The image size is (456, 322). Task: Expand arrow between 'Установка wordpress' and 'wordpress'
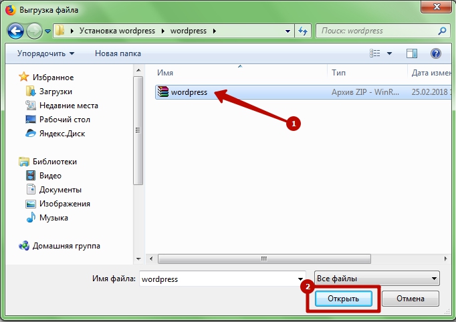(163, 31)
